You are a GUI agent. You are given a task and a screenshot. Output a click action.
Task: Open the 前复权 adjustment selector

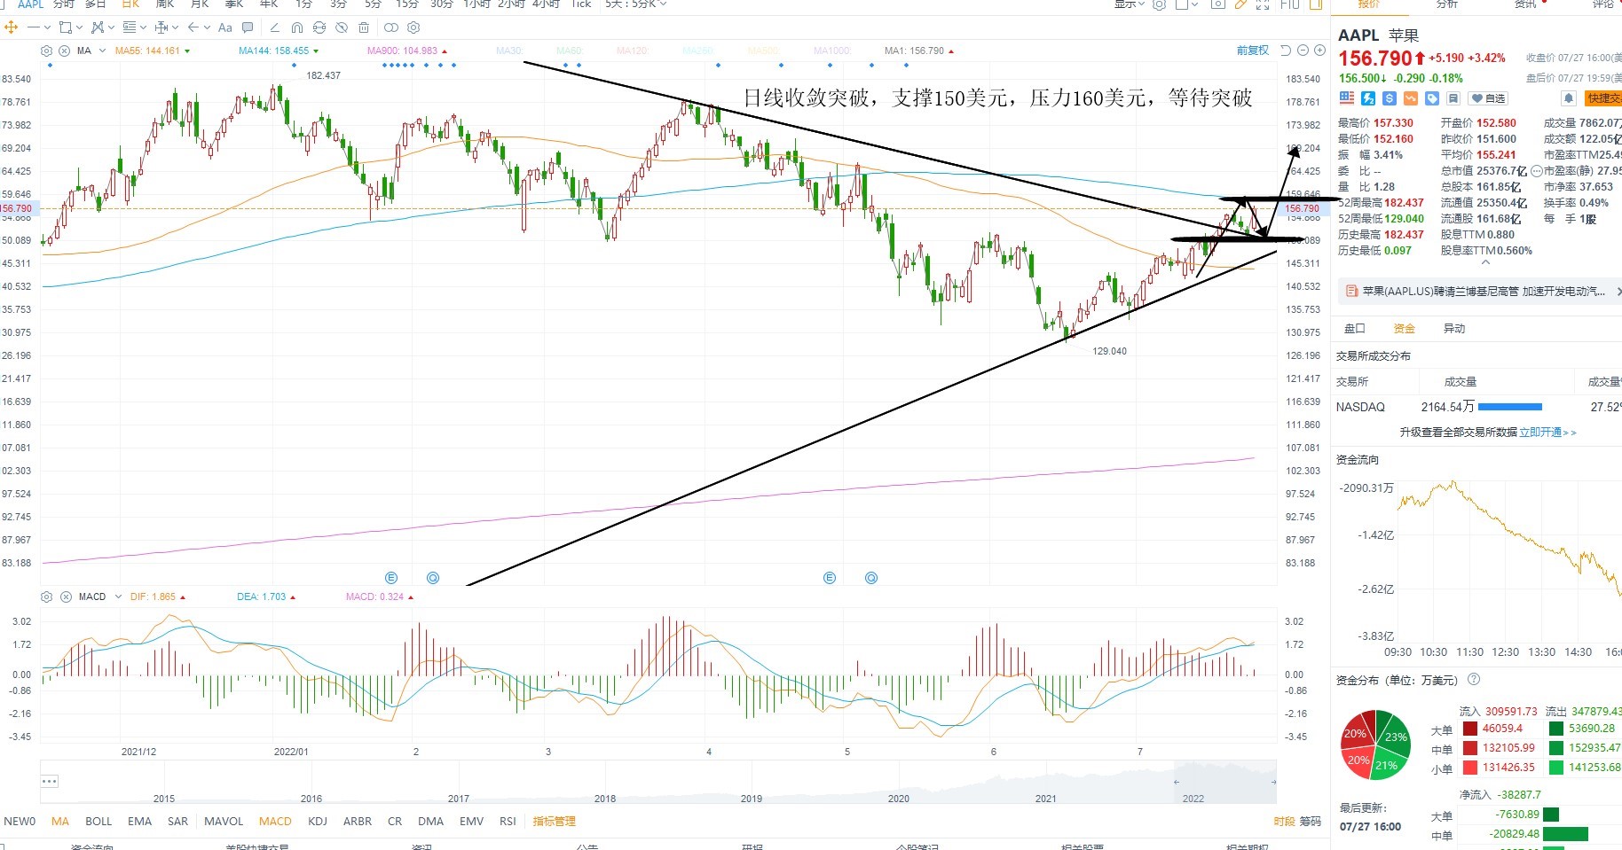[1253, 51]
